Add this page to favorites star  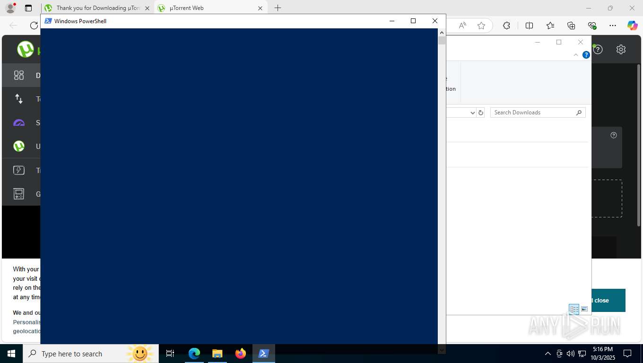click(481, 26)
